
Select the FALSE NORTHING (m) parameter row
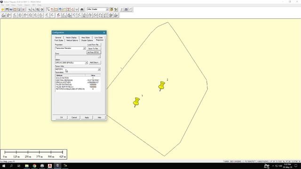[78, 87]
